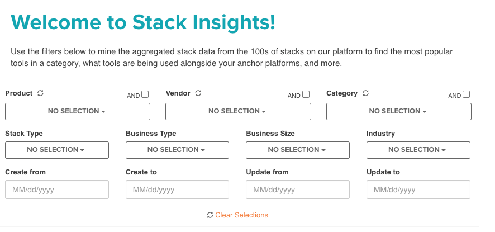Check the Category AND checkbox
The image size is (495, 232).
tap(467, 94)
